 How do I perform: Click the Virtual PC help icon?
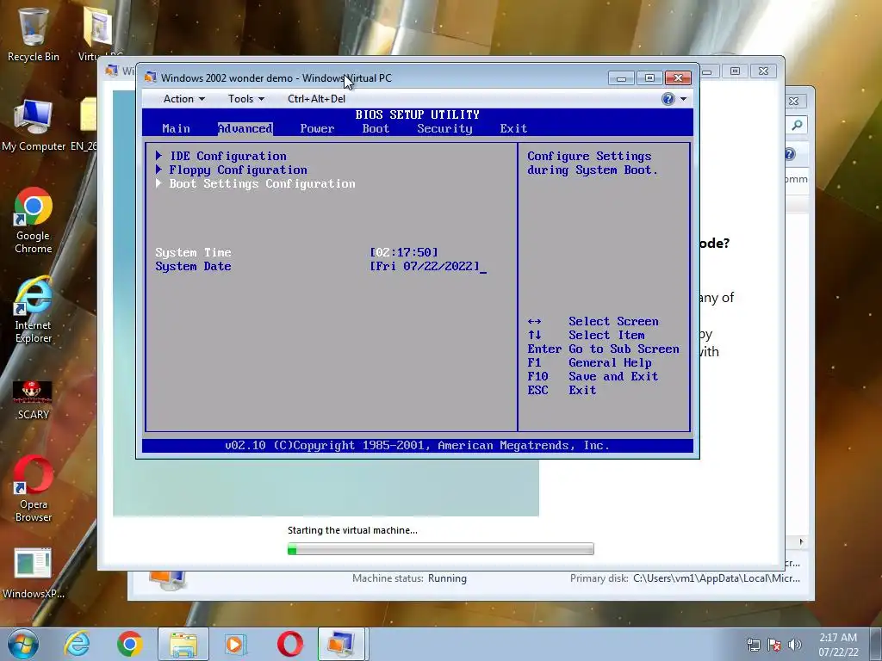668,99
